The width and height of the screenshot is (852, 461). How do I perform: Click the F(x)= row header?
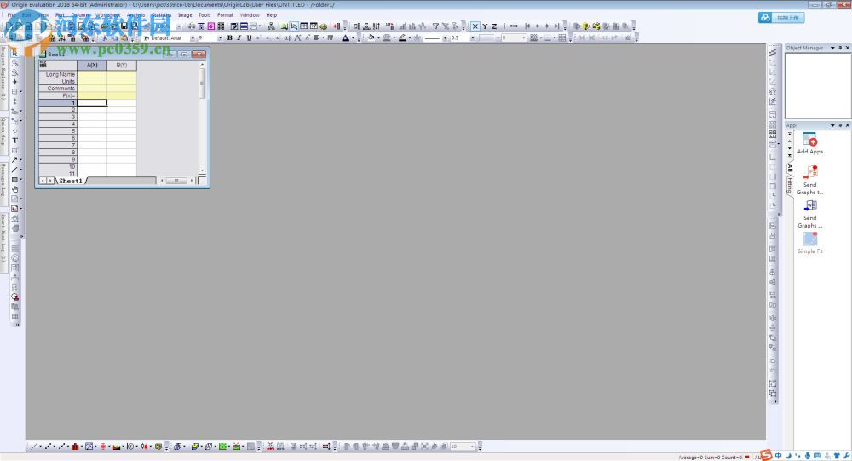click(58, 95)
